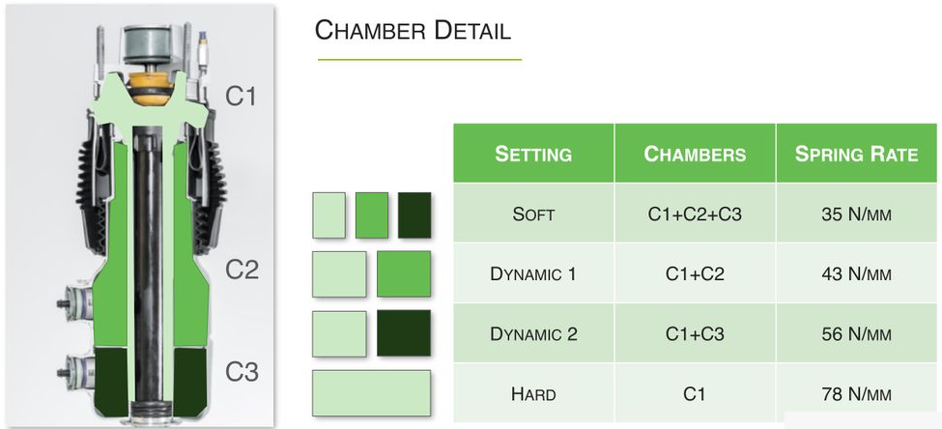This screenshot has height=429, width=942.
Task: Click the wide light green swatch for Hard
Action: tap(371, 393)
